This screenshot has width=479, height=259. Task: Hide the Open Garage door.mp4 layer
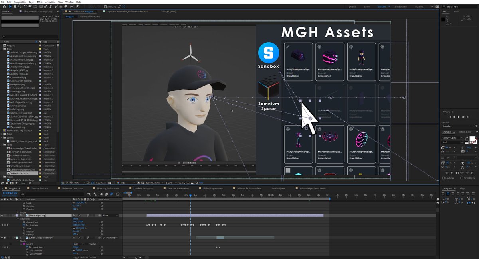[2, 237]
